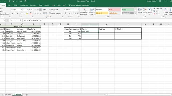Apply the Bad cell style

click(115, 10)
